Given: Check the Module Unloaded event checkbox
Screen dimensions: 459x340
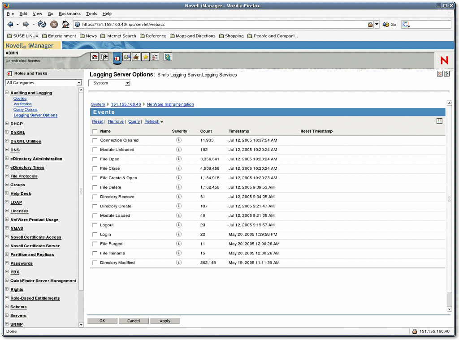Looking at the screenshot, I should (x=95, y=150).
